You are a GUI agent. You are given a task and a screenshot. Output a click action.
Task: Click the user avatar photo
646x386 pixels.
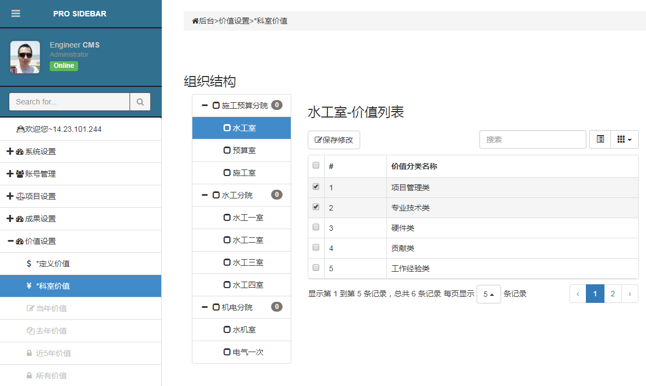point(25,57)
